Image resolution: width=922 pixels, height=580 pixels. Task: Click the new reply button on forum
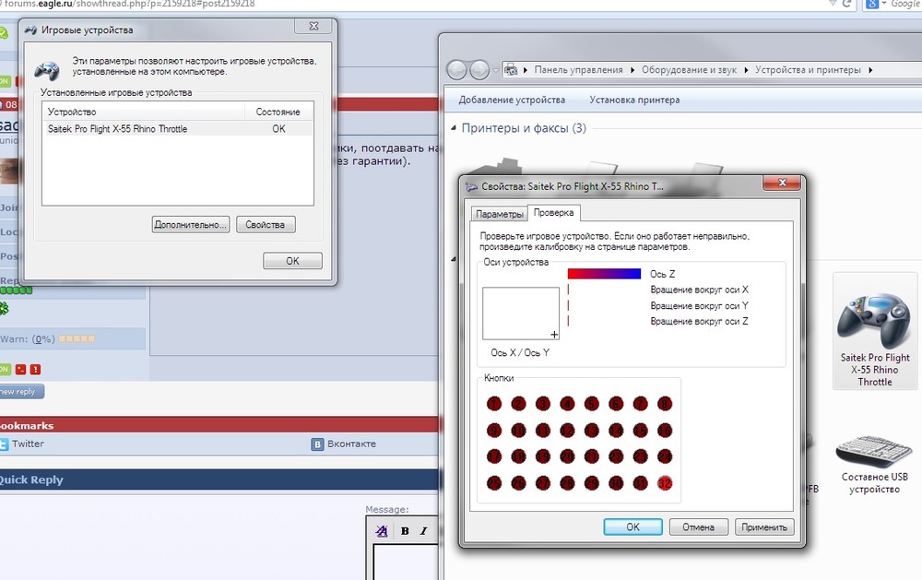point(20,392)
